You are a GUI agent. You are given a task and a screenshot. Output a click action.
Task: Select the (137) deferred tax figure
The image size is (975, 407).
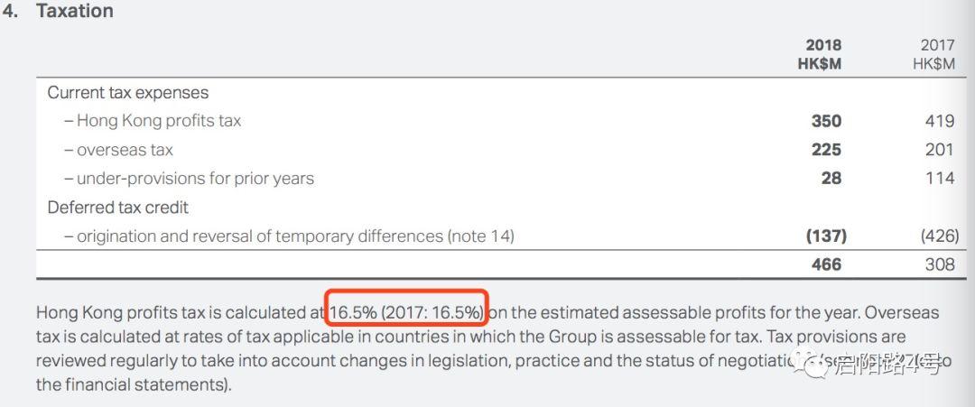click(x=826, y=236)
